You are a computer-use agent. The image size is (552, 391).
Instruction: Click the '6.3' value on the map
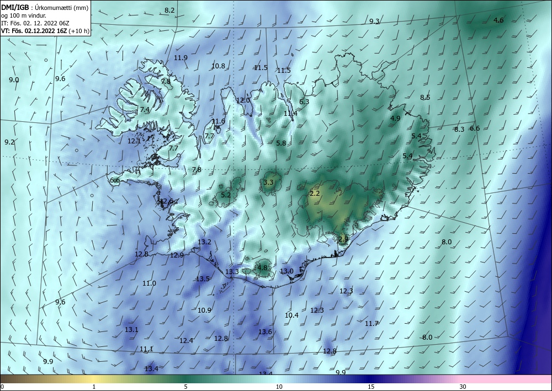point(304,102)
